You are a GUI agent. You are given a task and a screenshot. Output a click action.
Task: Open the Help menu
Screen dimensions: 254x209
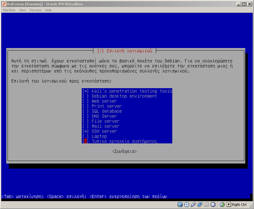[x=48, y=10]
